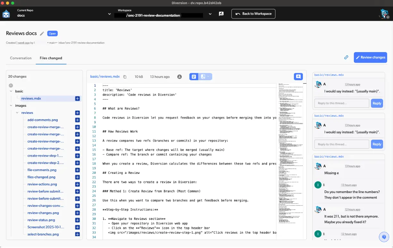Screen dimensions: 393x248
Task: Click the reply input reading Reply to this thread
Action: pos(341,103)
